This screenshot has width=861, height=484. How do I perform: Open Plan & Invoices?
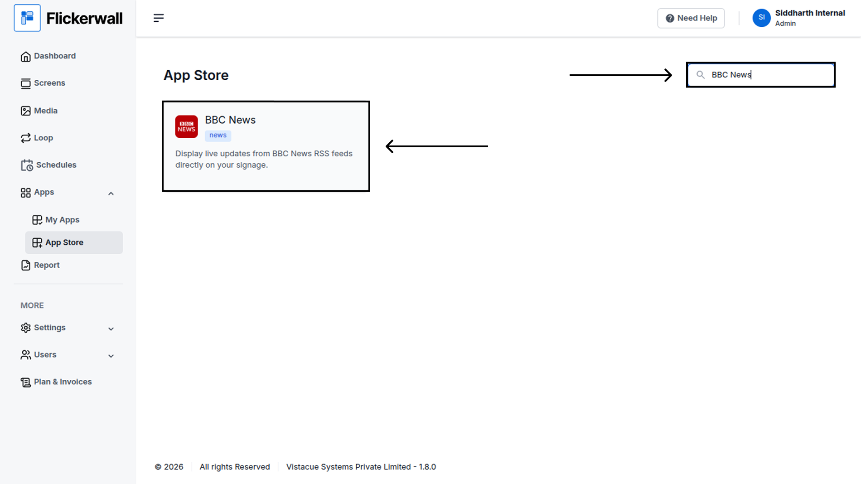coord(63,382)
